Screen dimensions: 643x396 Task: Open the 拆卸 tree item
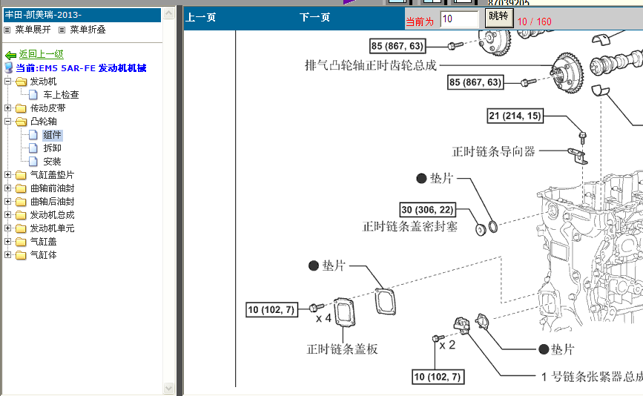pos(52,148)
